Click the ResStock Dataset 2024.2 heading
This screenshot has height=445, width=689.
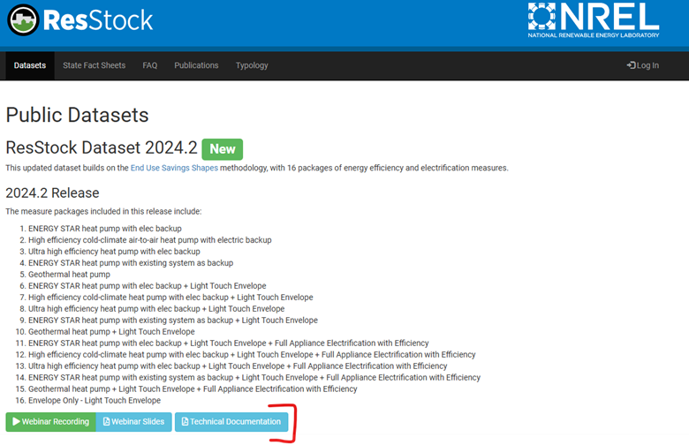pyautogui.click(x=100, y=148)
